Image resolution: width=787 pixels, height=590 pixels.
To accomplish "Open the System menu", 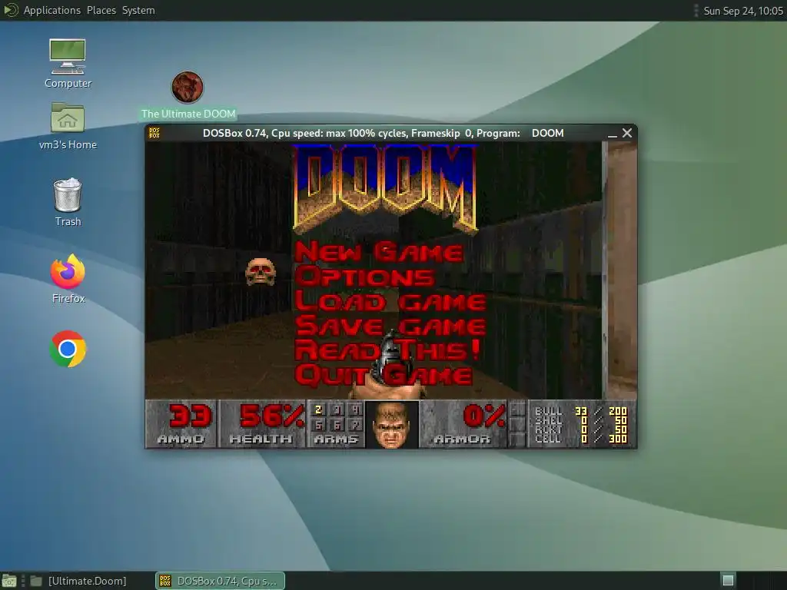I will 138,10.
